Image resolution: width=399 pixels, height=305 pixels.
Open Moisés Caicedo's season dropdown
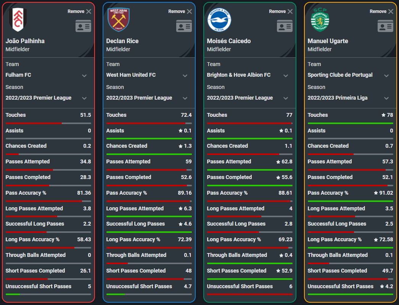[x=286, y=98]
